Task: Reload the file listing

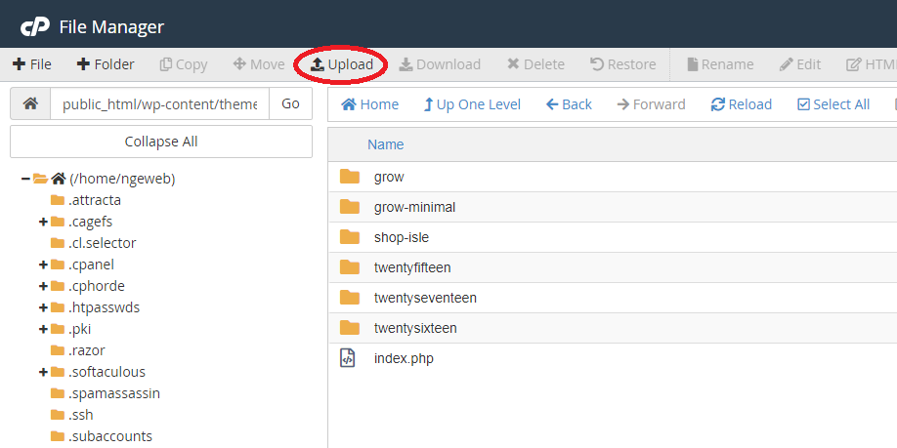Action: (741, 104)
